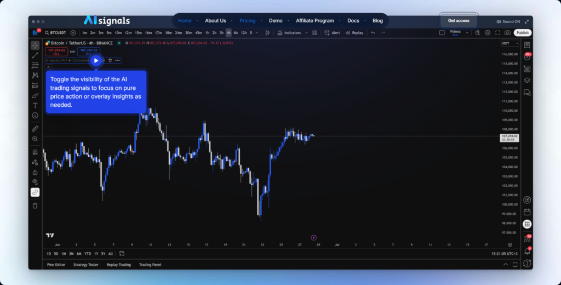
Task: Open the Pine Editor tab
Action: (57, 265)
